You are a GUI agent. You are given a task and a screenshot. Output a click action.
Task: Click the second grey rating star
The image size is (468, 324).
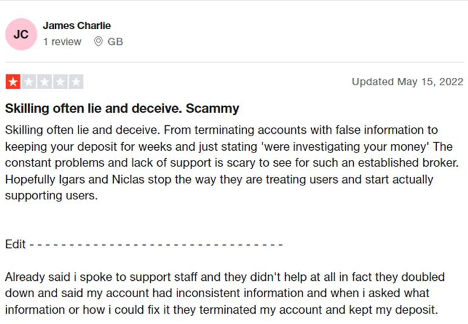pyautogui.click(x=29, y=81)
